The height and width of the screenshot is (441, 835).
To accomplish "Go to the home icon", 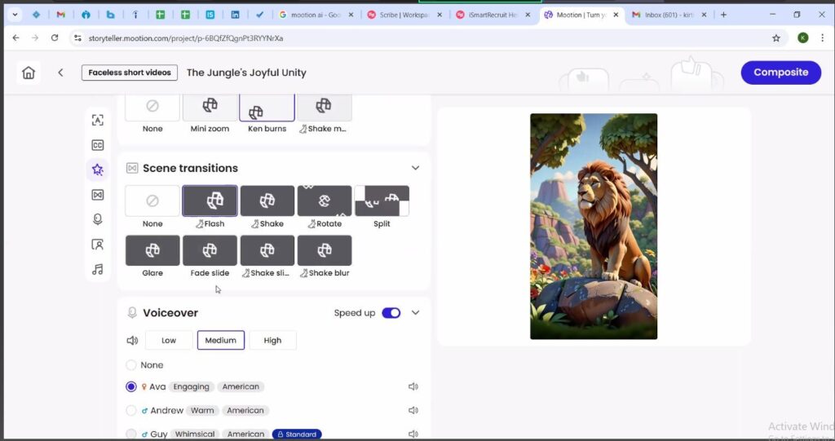I will (x=29, y=73).
